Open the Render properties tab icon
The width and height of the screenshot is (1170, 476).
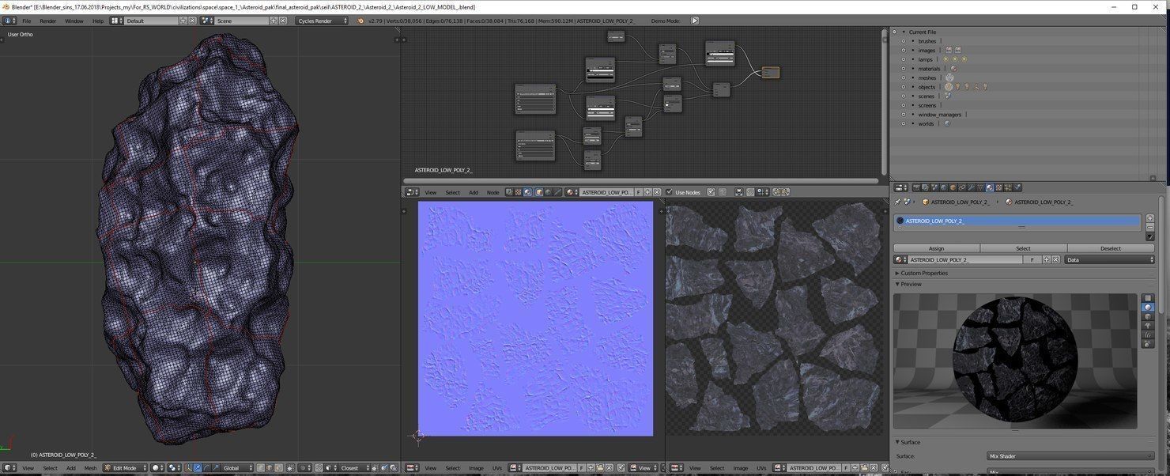(916, 188)
